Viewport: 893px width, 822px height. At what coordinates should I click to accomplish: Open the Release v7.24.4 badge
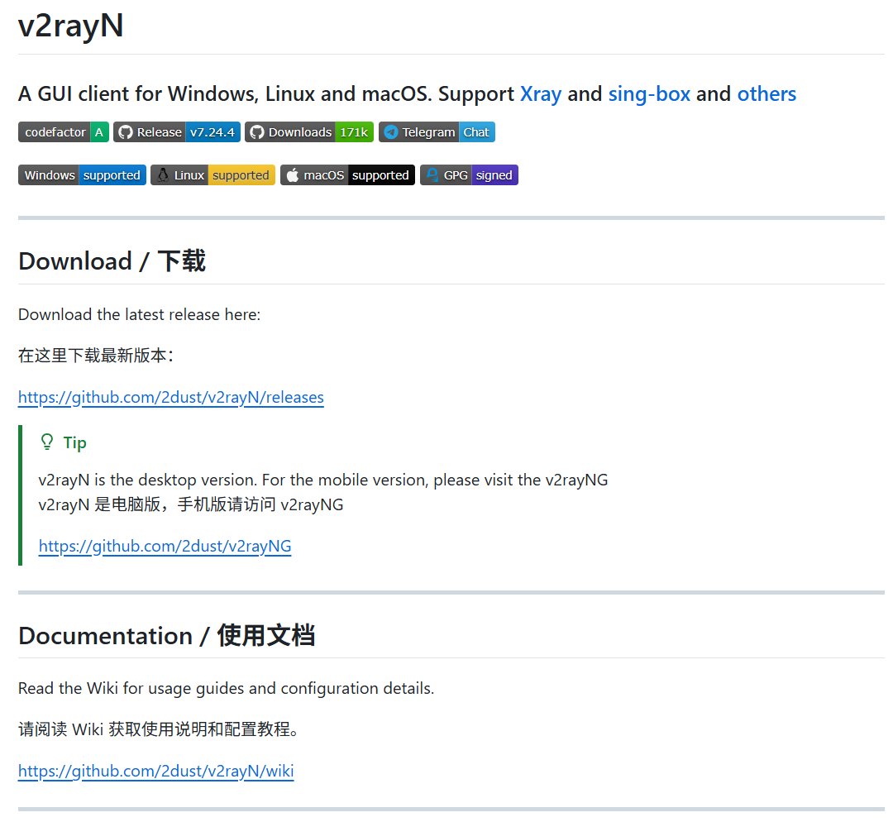[x=177, y=132]
